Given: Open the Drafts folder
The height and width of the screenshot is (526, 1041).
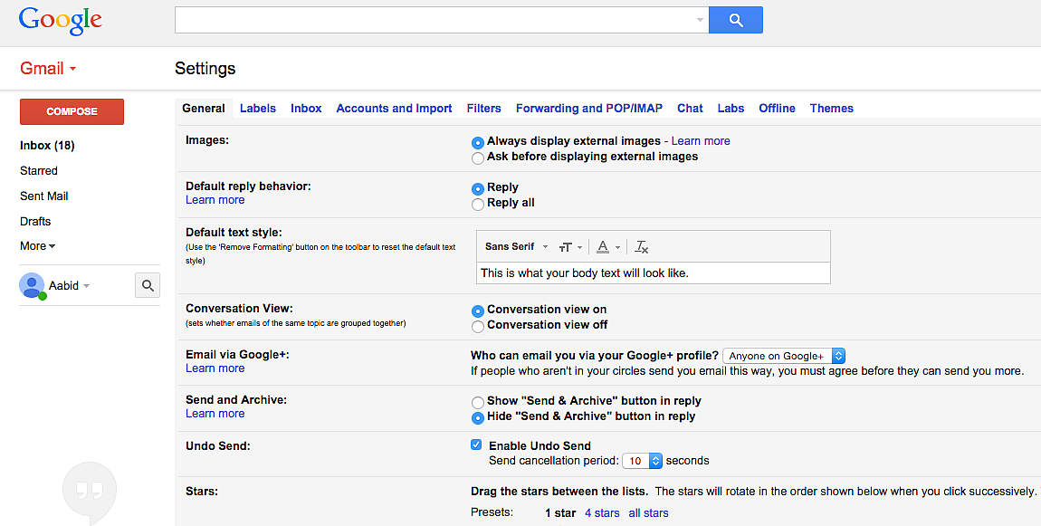Looking at the screenshot, I should click(35, 221).
